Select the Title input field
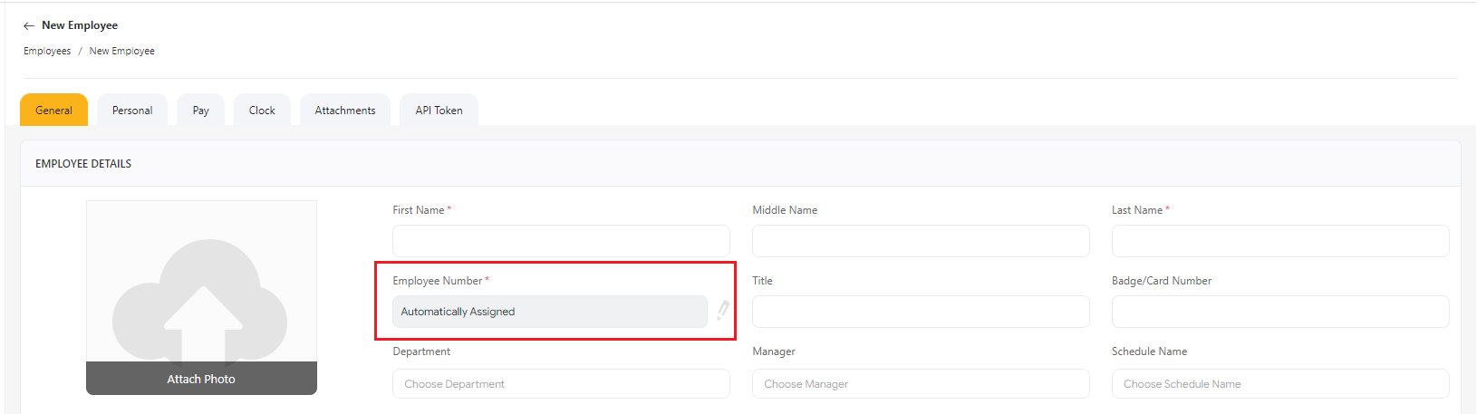 click(x=921, y=312)
